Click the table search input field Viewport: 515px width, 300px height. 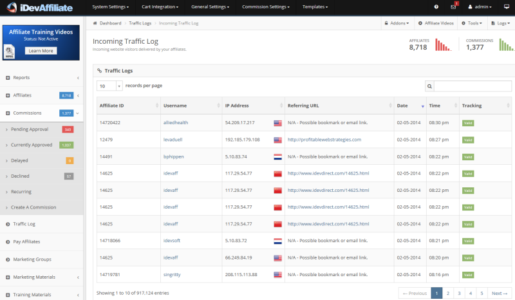(473, 86)
